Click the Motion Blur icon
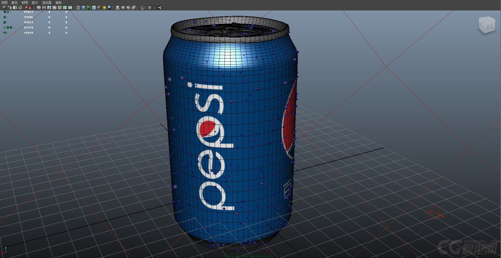Screen dimensions: 501x258 (x=123, y=8)
